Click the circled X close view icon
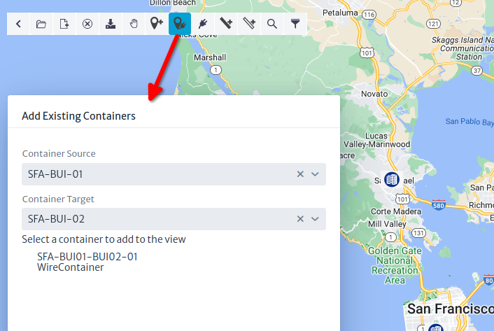 point(87,24)
